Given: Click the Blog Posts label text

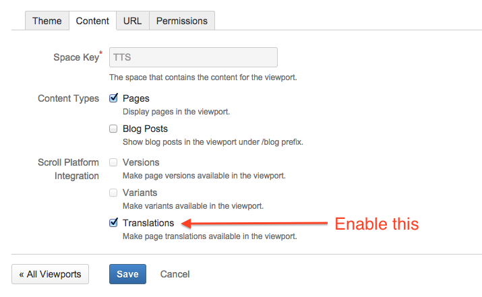Looking at the screenshot, I should 145,129.
